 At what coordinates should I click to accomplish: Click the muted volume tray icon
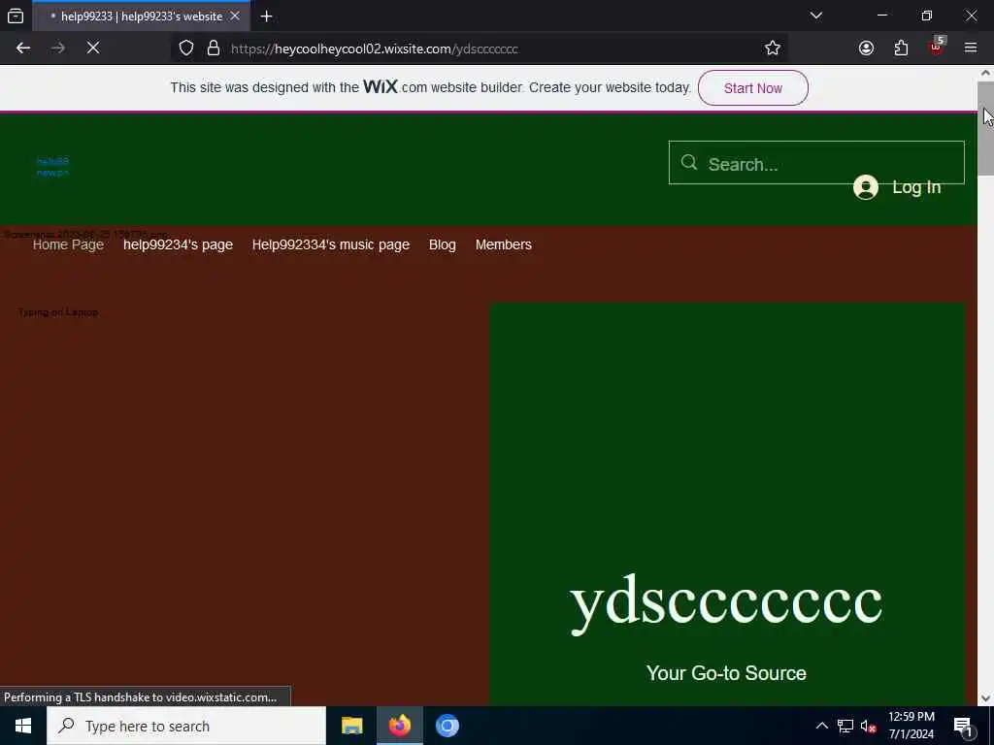869,726
